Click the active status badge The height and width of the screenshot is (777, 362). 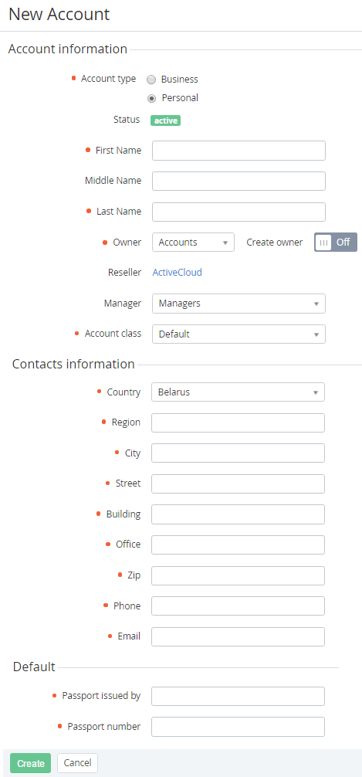pos(165,120)
